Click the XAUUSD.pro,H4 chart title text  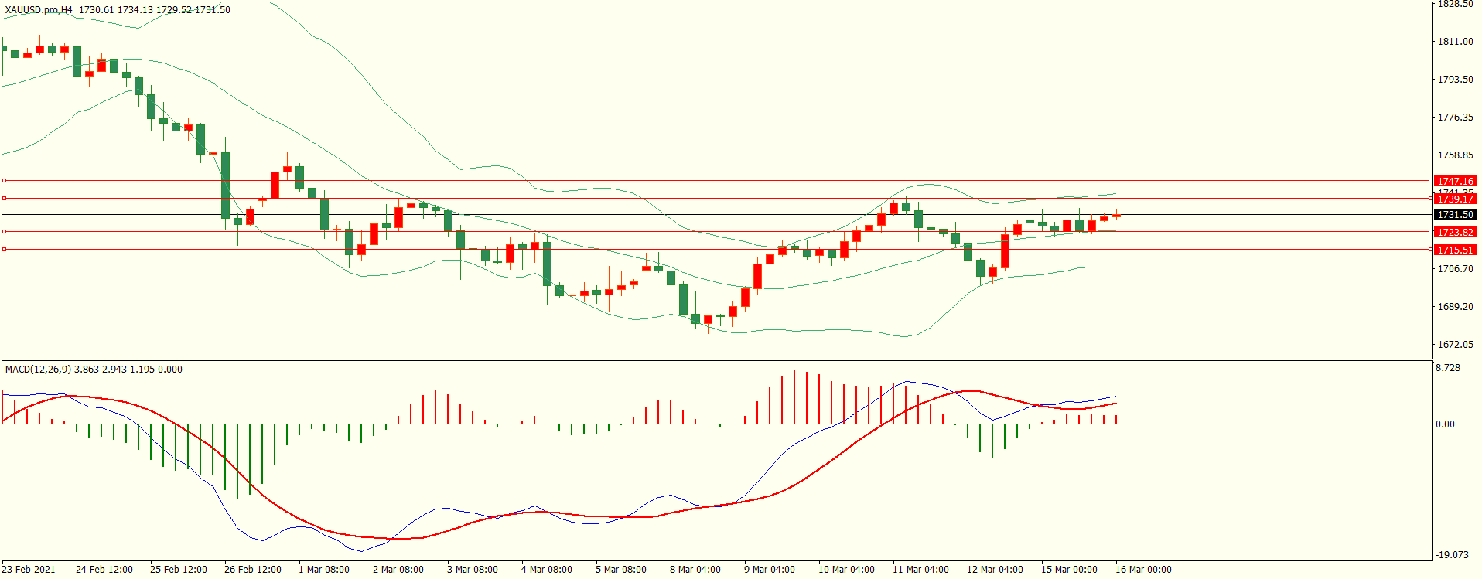pos(39,10)
